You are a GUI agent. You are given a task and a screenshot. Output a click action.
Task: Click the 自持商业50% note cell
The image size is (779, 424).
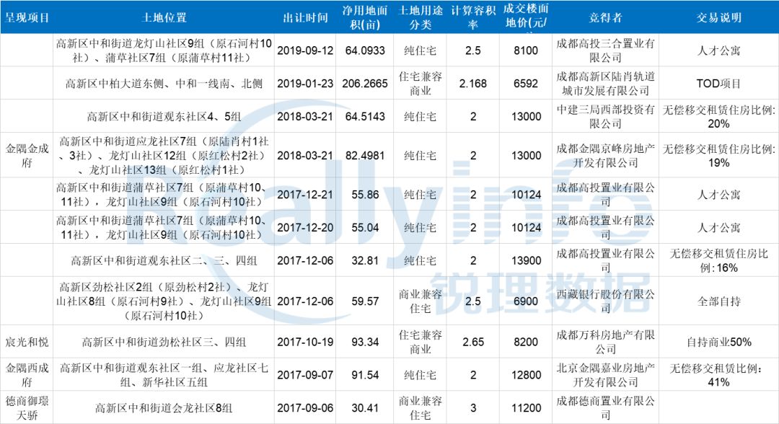(718, 342)
